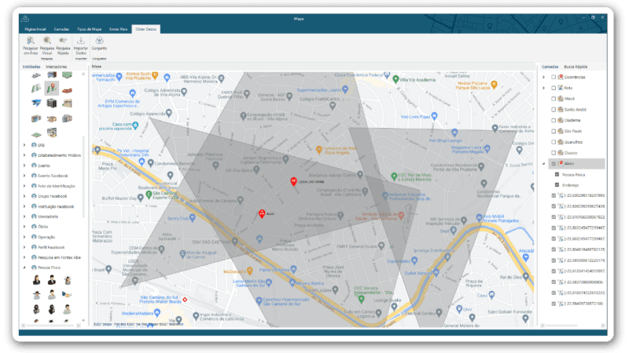Uncheck the Endereço sublayer checkbox
Image resolution: width=629 pixels, height=353 pixels.
pyautogui.click(x=557, y=185)
